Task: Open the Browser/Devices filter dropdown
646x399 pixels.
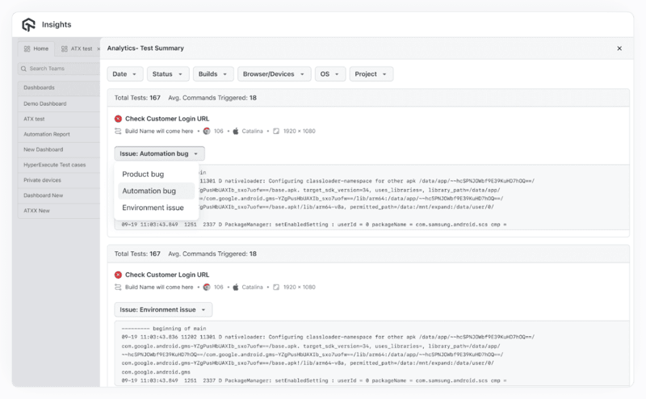Action: click(x=274, y=74)
